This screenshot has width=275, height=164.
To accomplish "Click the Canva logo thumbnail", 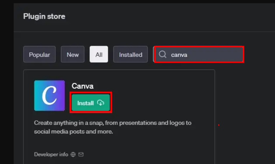I will tap(50, 96).
